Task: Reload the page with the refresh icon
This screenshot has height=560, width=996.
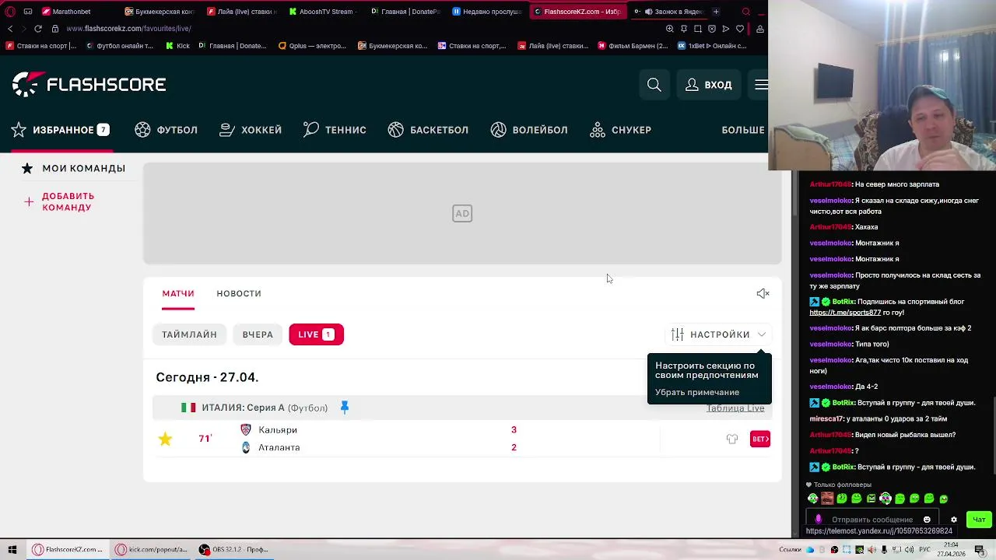Action: pyautogui.click(x=37, y=29)
